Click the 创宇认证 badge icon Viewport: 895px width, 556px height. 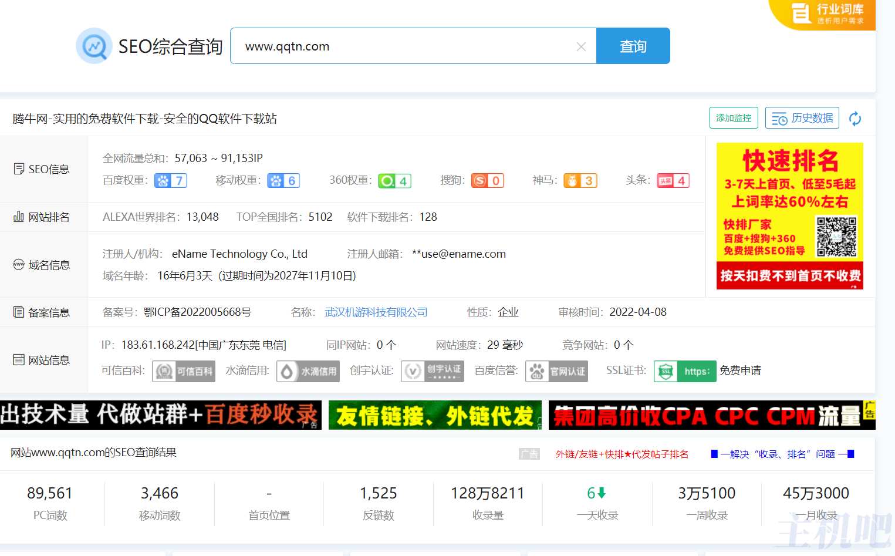click(433, 371)
